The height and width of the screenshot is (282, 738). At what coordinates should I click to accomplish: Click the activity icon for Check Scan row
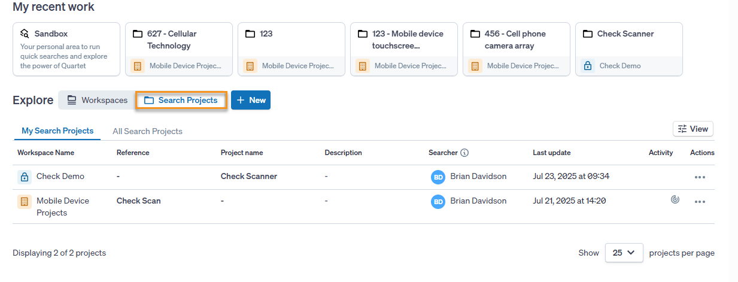[x=675, y=200]
